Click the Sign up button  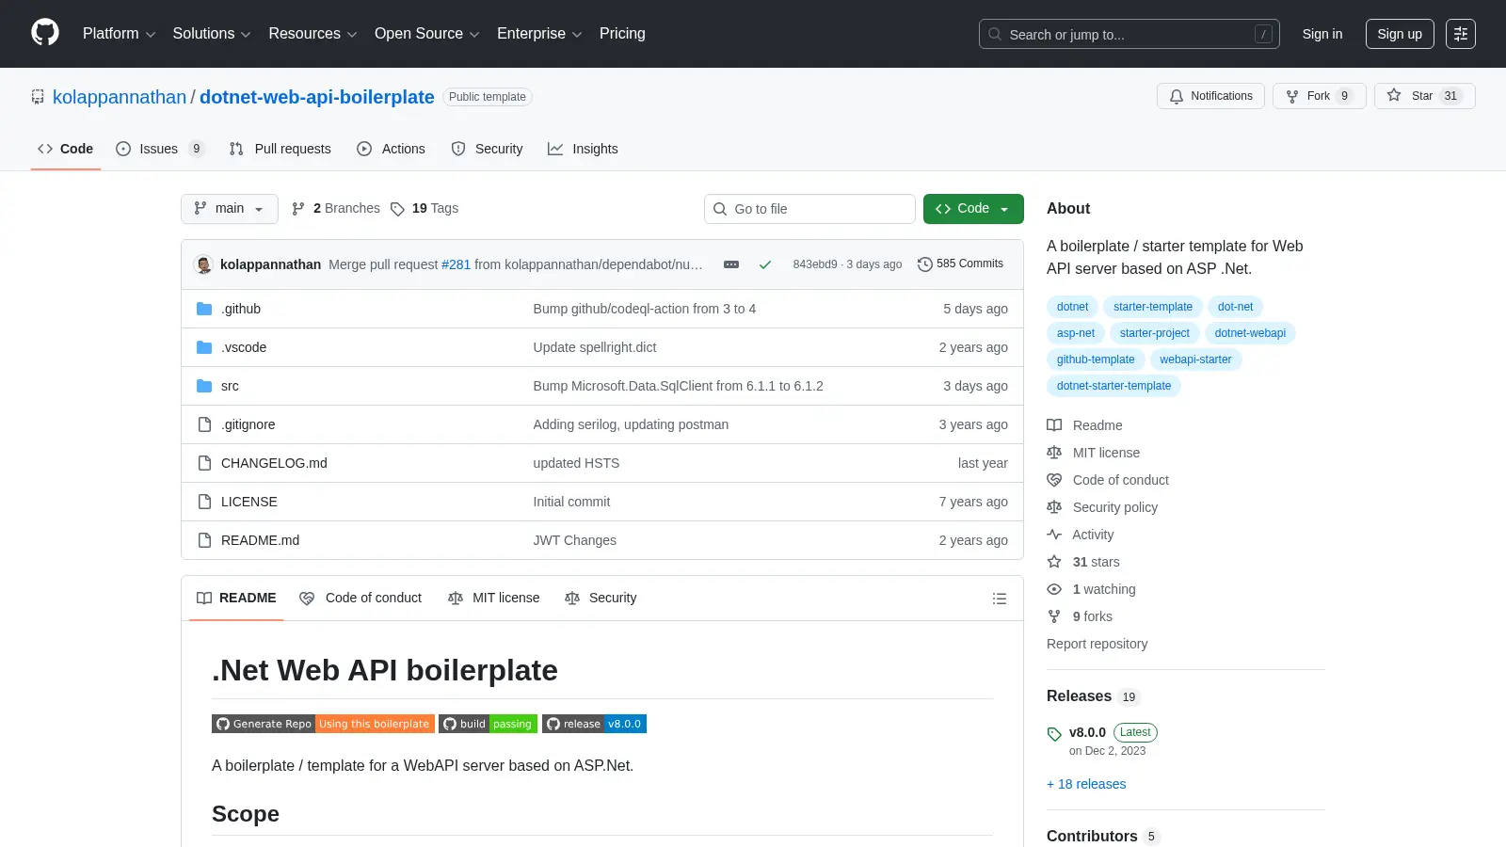1400,34
